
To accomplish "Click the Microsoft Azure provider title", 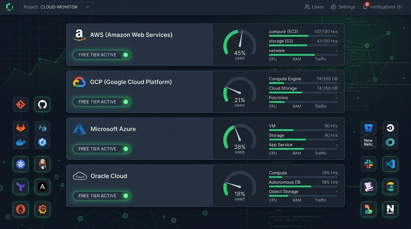I will (x=113, y=129).
